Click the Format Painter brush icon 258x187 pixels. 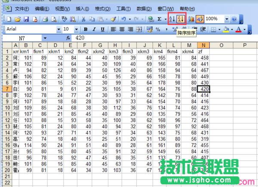click(113, 19)
